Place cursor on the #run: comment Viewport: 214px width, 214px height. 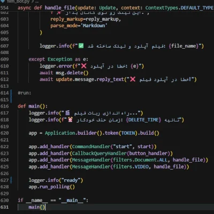25,93
